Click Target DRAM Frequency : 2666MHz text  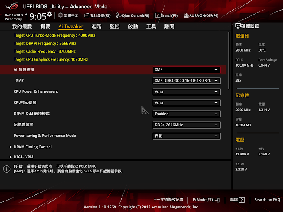coord(45,43)
